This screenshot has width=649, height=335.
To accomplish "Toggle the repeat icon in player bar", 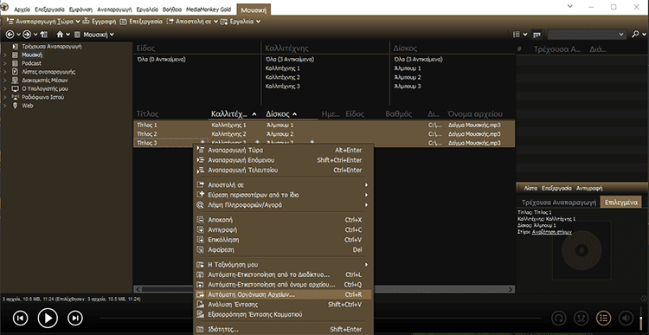I will (559, 318).
